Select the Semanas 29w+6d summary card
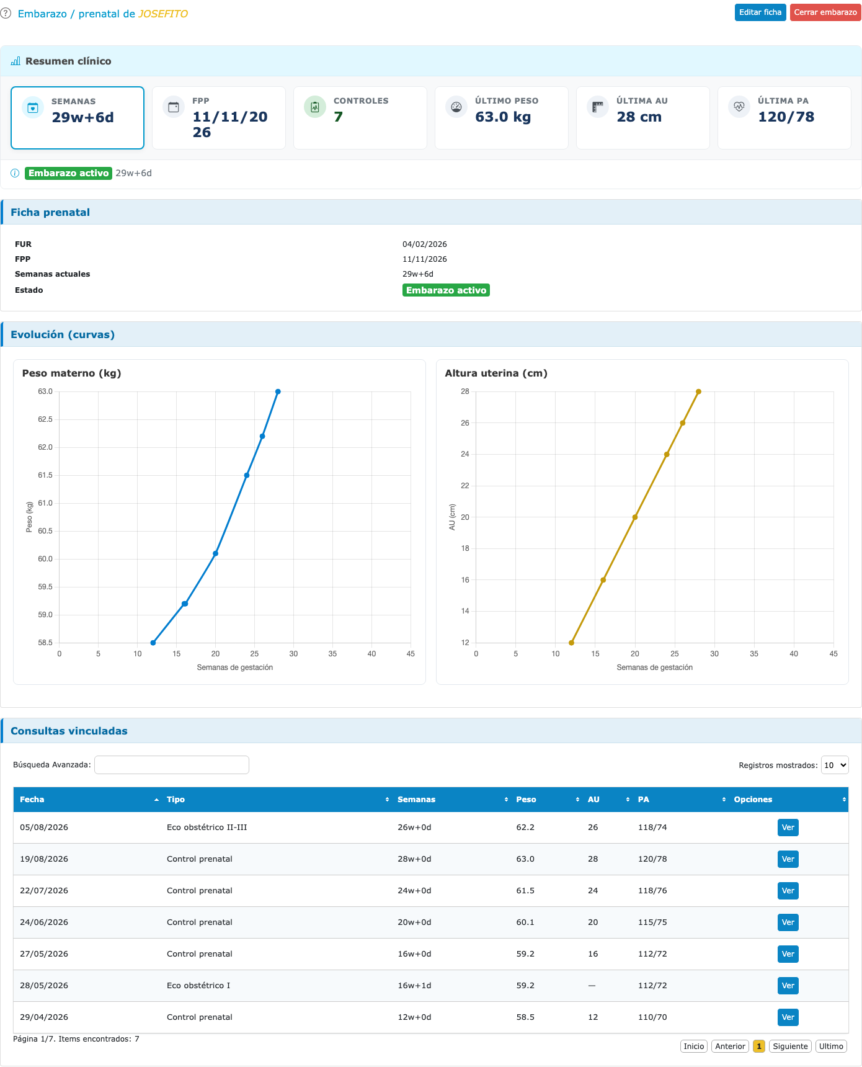862x1067 pixels. tap(78, 118)
